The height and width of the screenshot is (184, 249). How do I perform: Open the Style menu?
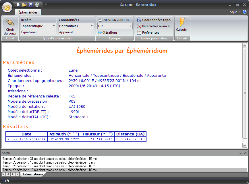pyautogui.click(x=235, y=12)
